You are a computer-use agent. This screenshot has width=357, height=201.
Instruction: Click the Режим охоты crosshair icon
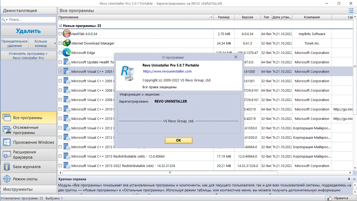tap(7, 179)
